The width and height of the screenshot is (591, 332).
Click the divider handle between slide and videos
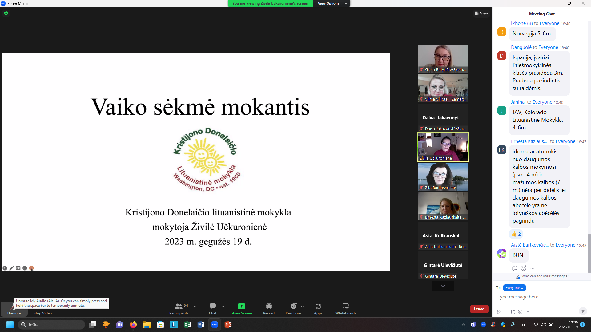(x=391, y=162)
